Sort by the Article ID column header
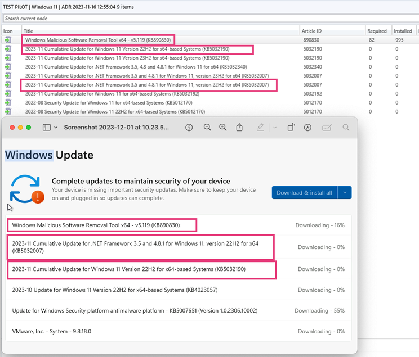This screenshot has height=357, width=419. pos(332,31)
